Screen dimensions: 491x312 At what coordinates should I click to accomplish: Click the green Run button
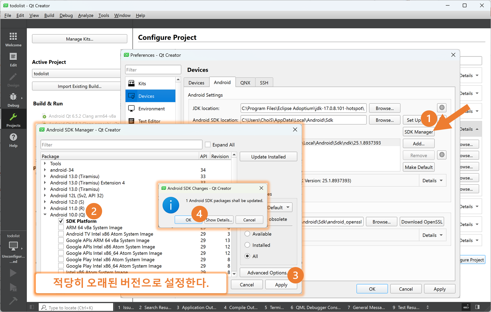coord(13,273)
